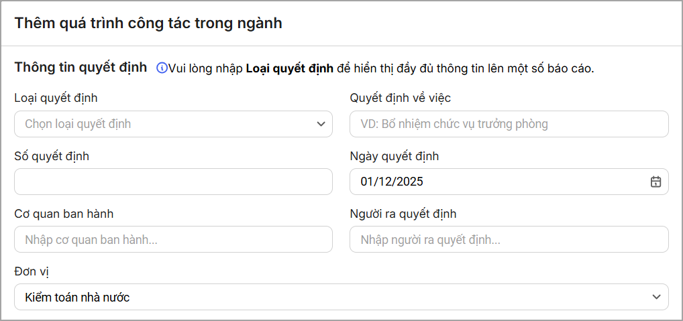The image size is (683, 321).
Task: Click the Cơ quan ban hành label
Action: pyautogui.click(x=64, y=214)
